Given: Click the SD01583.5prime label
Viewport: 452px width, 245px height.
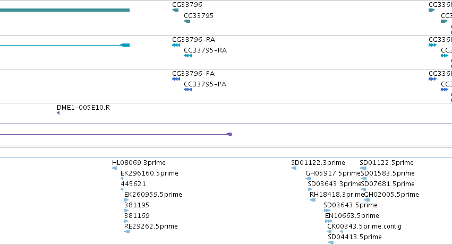Looking at the screenshot, I should click(x=388, y=173).
